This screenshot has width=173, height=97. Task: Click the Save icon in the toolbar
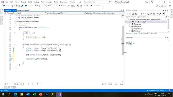pyautogui.click(x=19, y=6)
